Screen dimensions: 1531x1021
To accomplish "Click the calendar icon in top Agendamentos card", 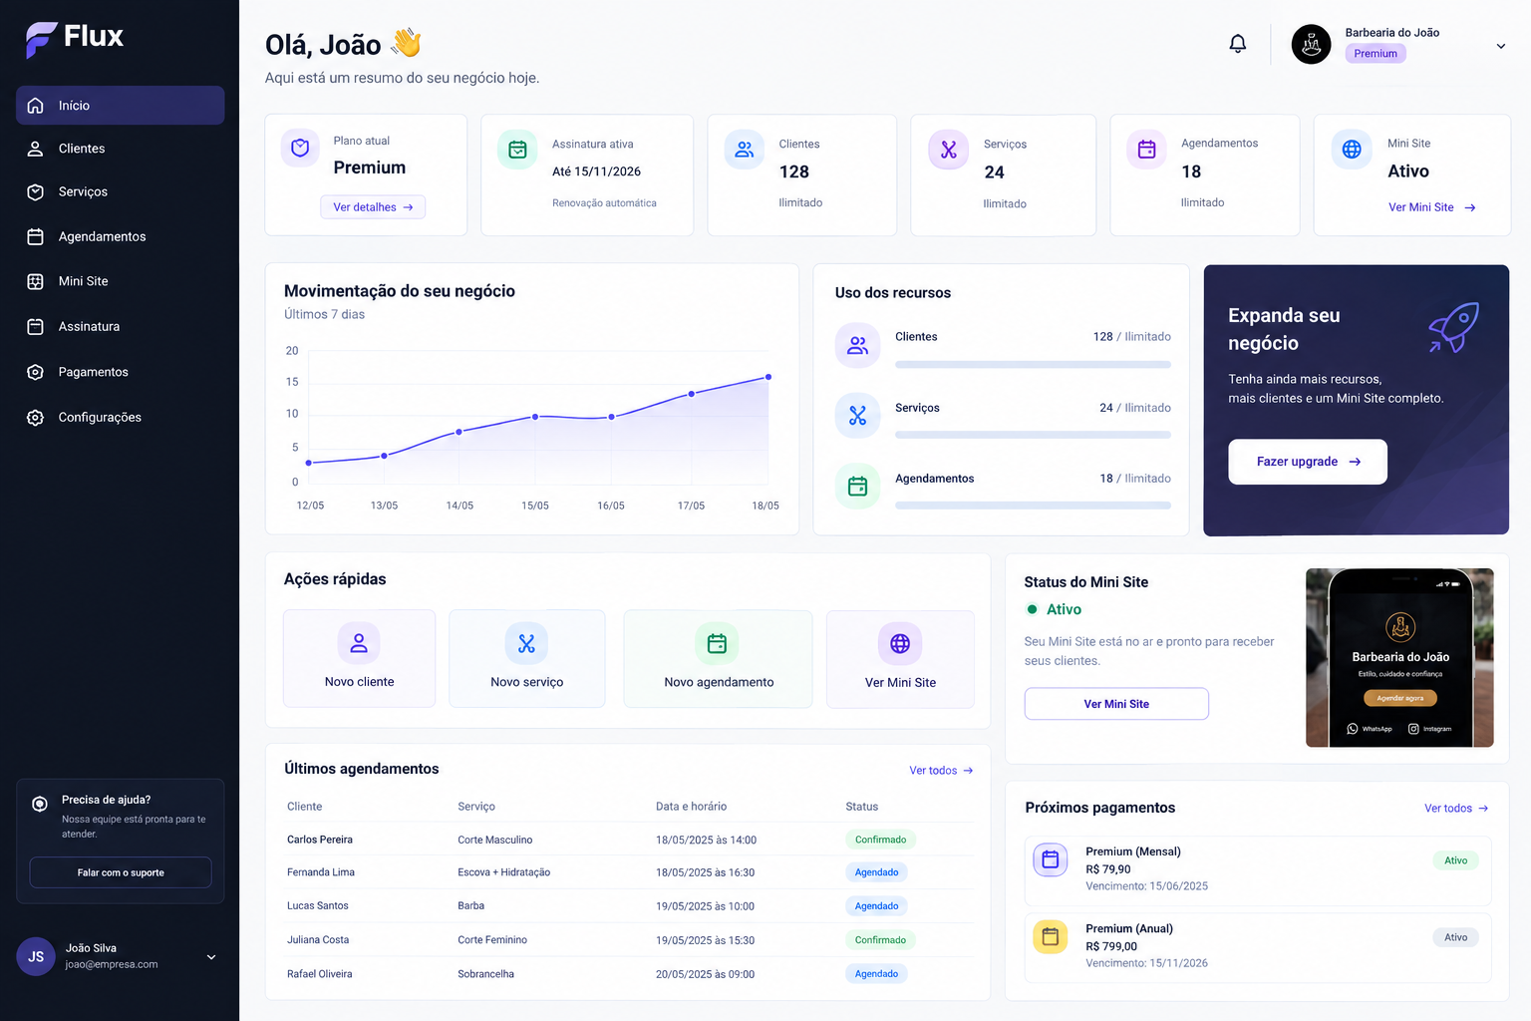I will pos(1147,150).
